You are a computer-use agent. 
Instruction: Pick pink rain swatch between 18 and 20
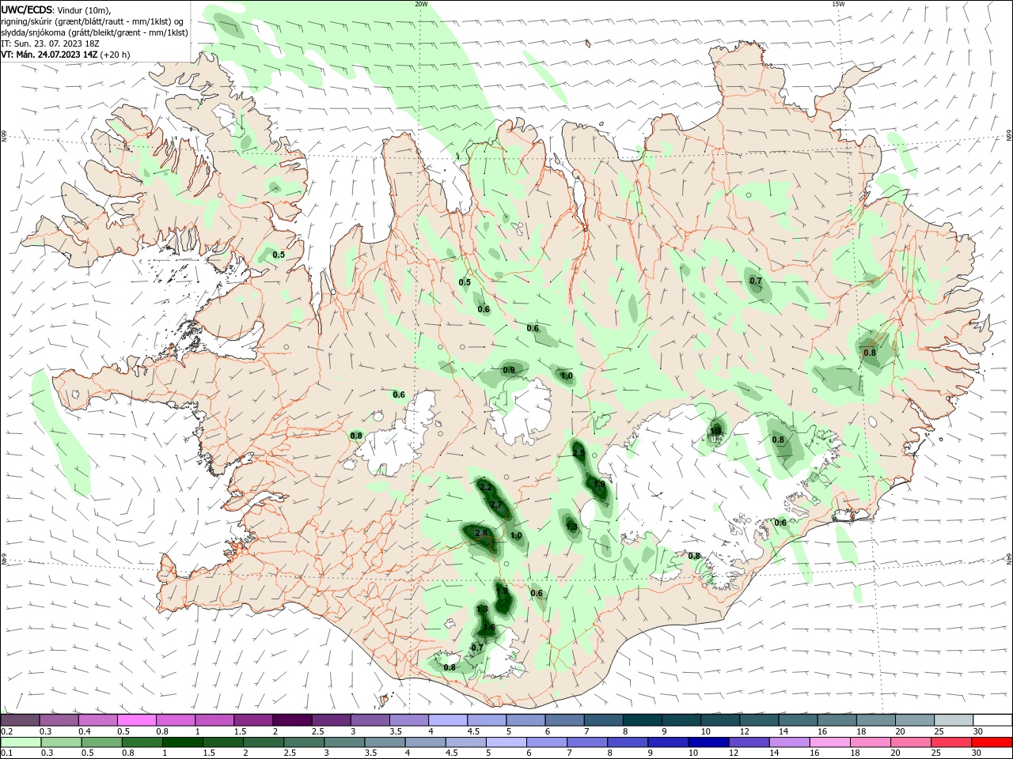click(870, 742)
